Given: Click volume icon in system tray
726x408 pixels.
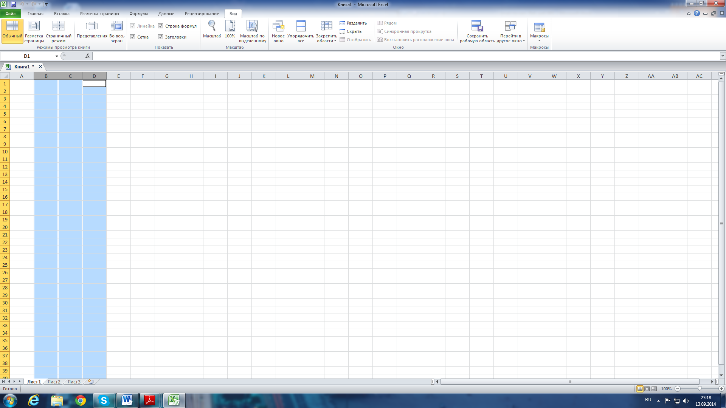Looking at the screenshot, I should 686,401.
